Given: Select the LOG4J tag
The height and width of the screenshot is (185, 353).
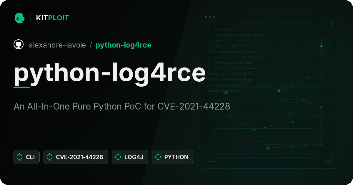Looking at the screenshot, I should coord(130,157).
